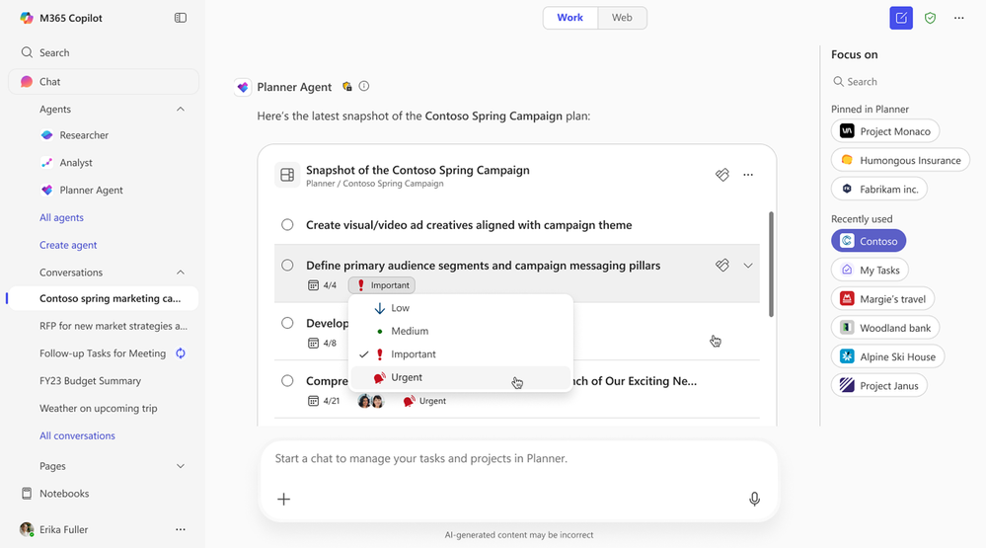Image resolution: width=986 pixels, height=548 pixels.
Task: Expand Define primary audience task chevron
Action: [x=748, y=266]
